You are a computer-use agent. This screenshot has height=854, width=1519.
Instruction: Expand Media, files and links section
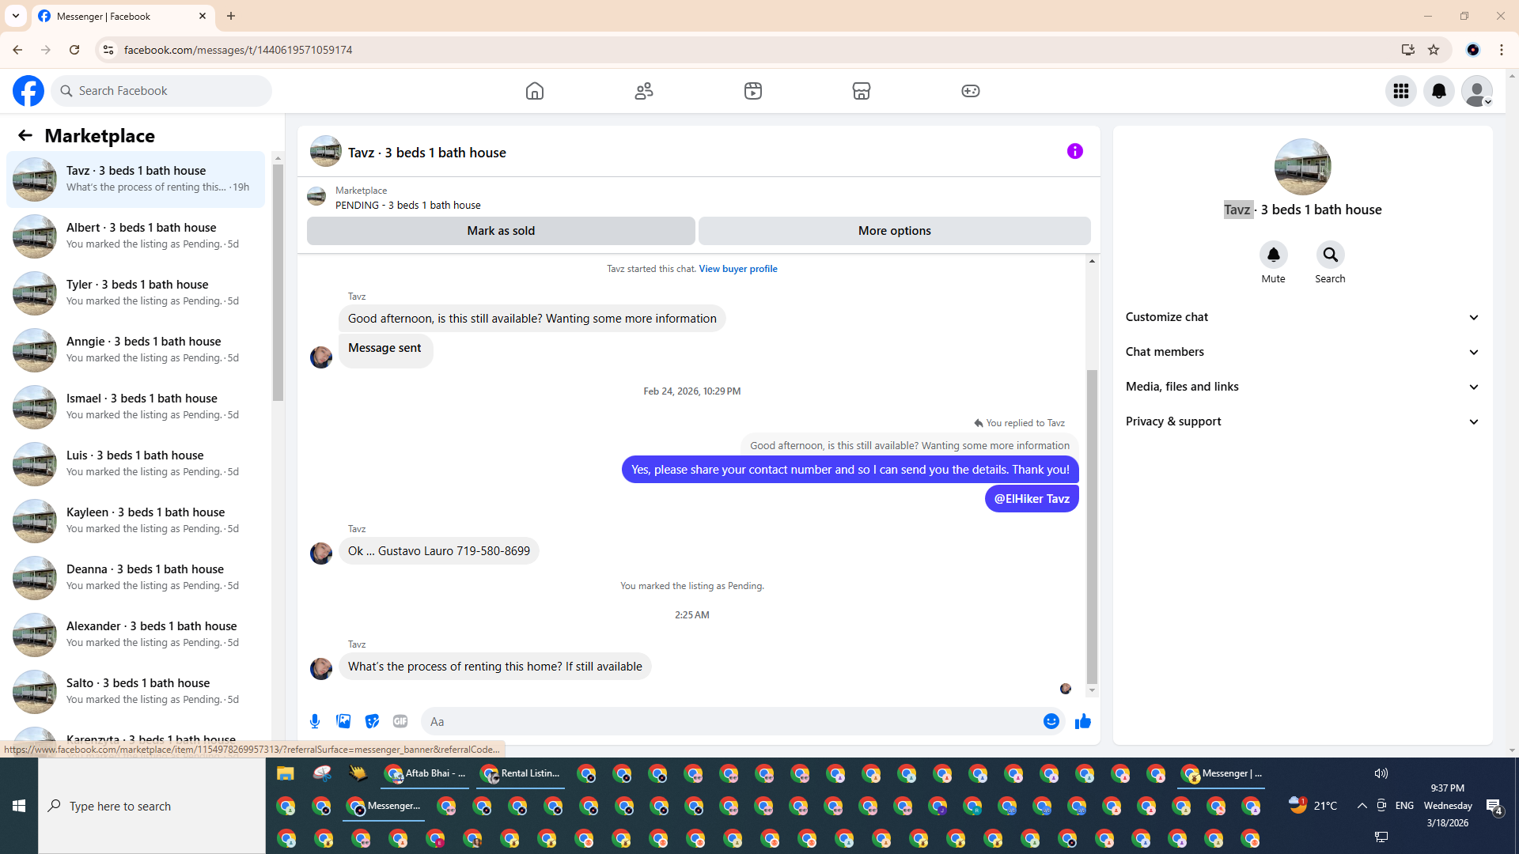pos(1302,387)
